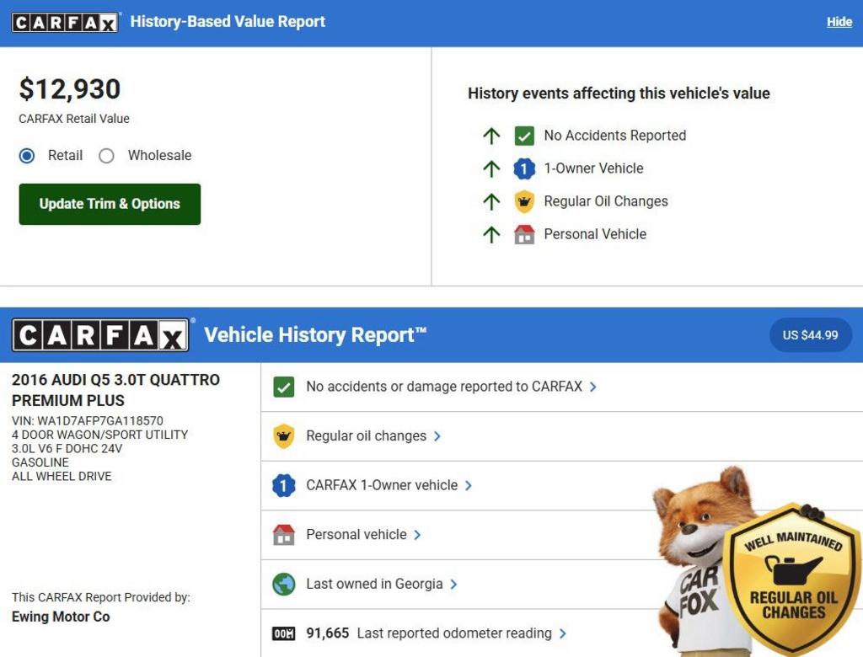Click the CARFAX logo in the Vehicle History Report header
This screenshot has height=657, width=863.
point(100,335)
